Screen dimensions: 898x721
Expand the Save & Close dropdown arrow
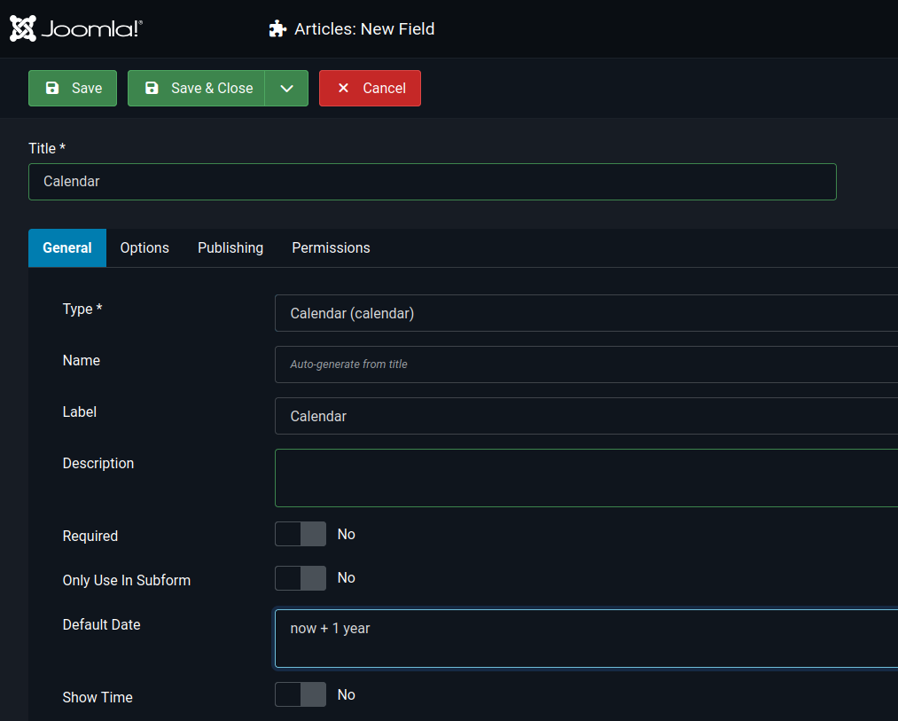pyautogui.click(x=286, y=89)
